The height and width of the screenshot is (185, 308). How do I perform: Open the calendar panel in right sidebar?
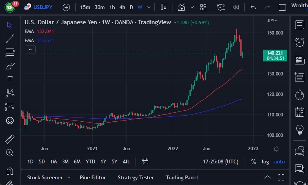tap(299, 112)
